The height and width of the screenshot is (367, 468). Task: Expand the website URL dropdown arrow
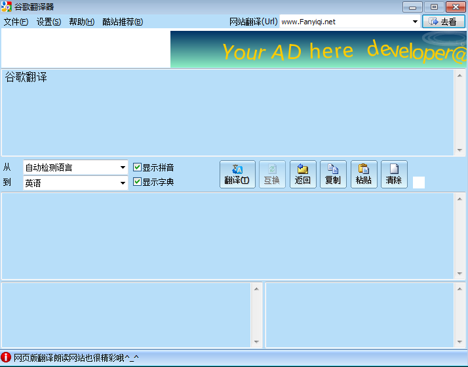click(x=415, y=22)
